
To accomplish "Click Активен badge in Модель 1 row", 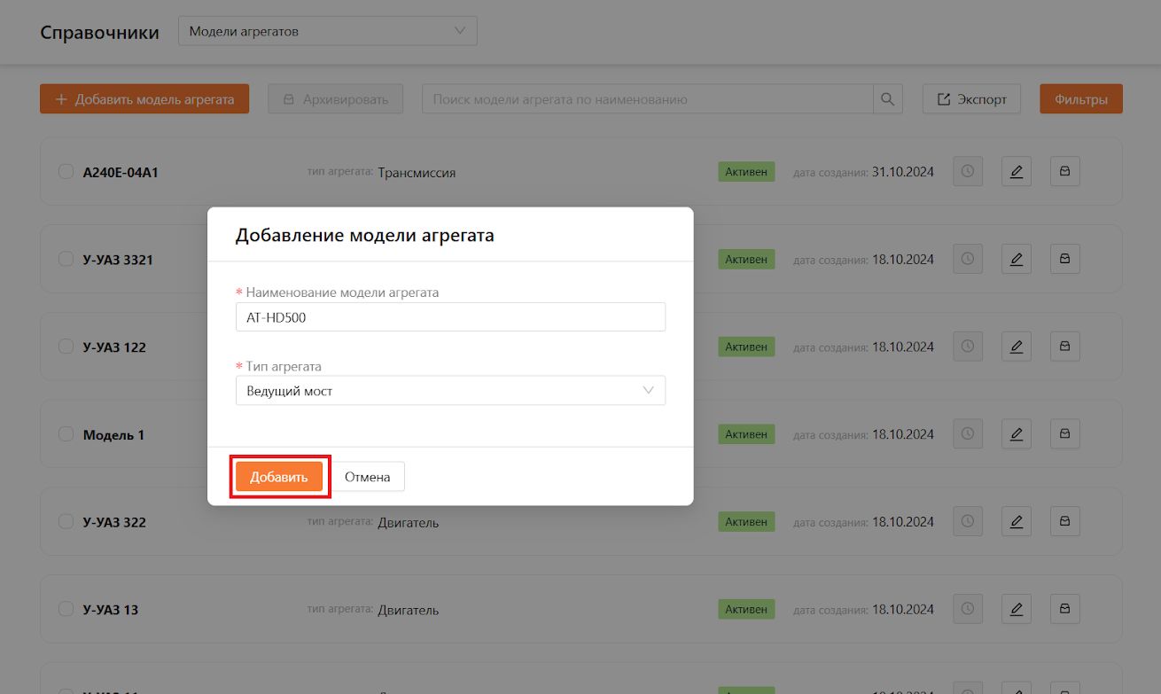I will [x=746, y=434].
